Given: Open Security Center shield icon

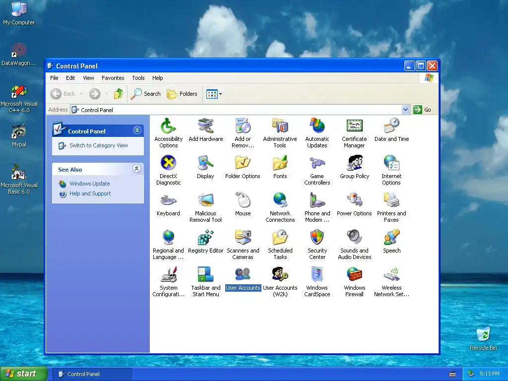Looking at the screenshot, I should coord(317,238).
